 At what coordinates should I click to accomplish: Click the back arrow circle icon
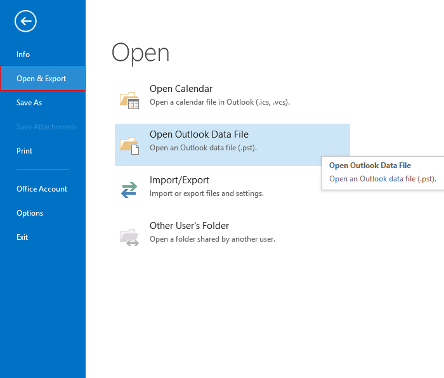25,21
